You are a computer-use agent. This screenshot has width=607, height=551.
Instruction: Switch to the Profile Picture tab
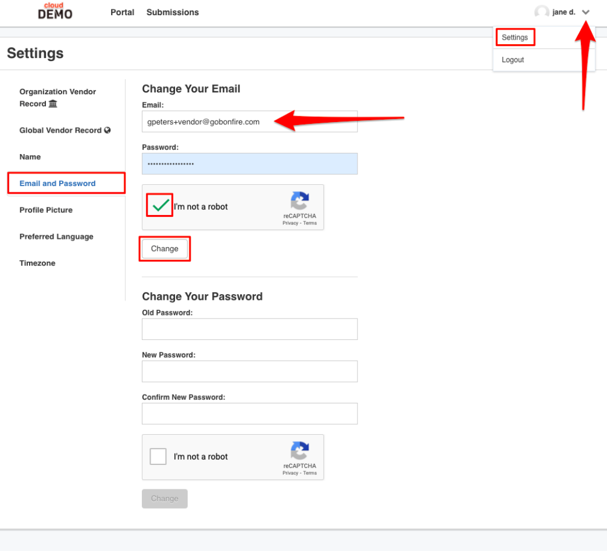pyautogui.click(x=46, y=210)
